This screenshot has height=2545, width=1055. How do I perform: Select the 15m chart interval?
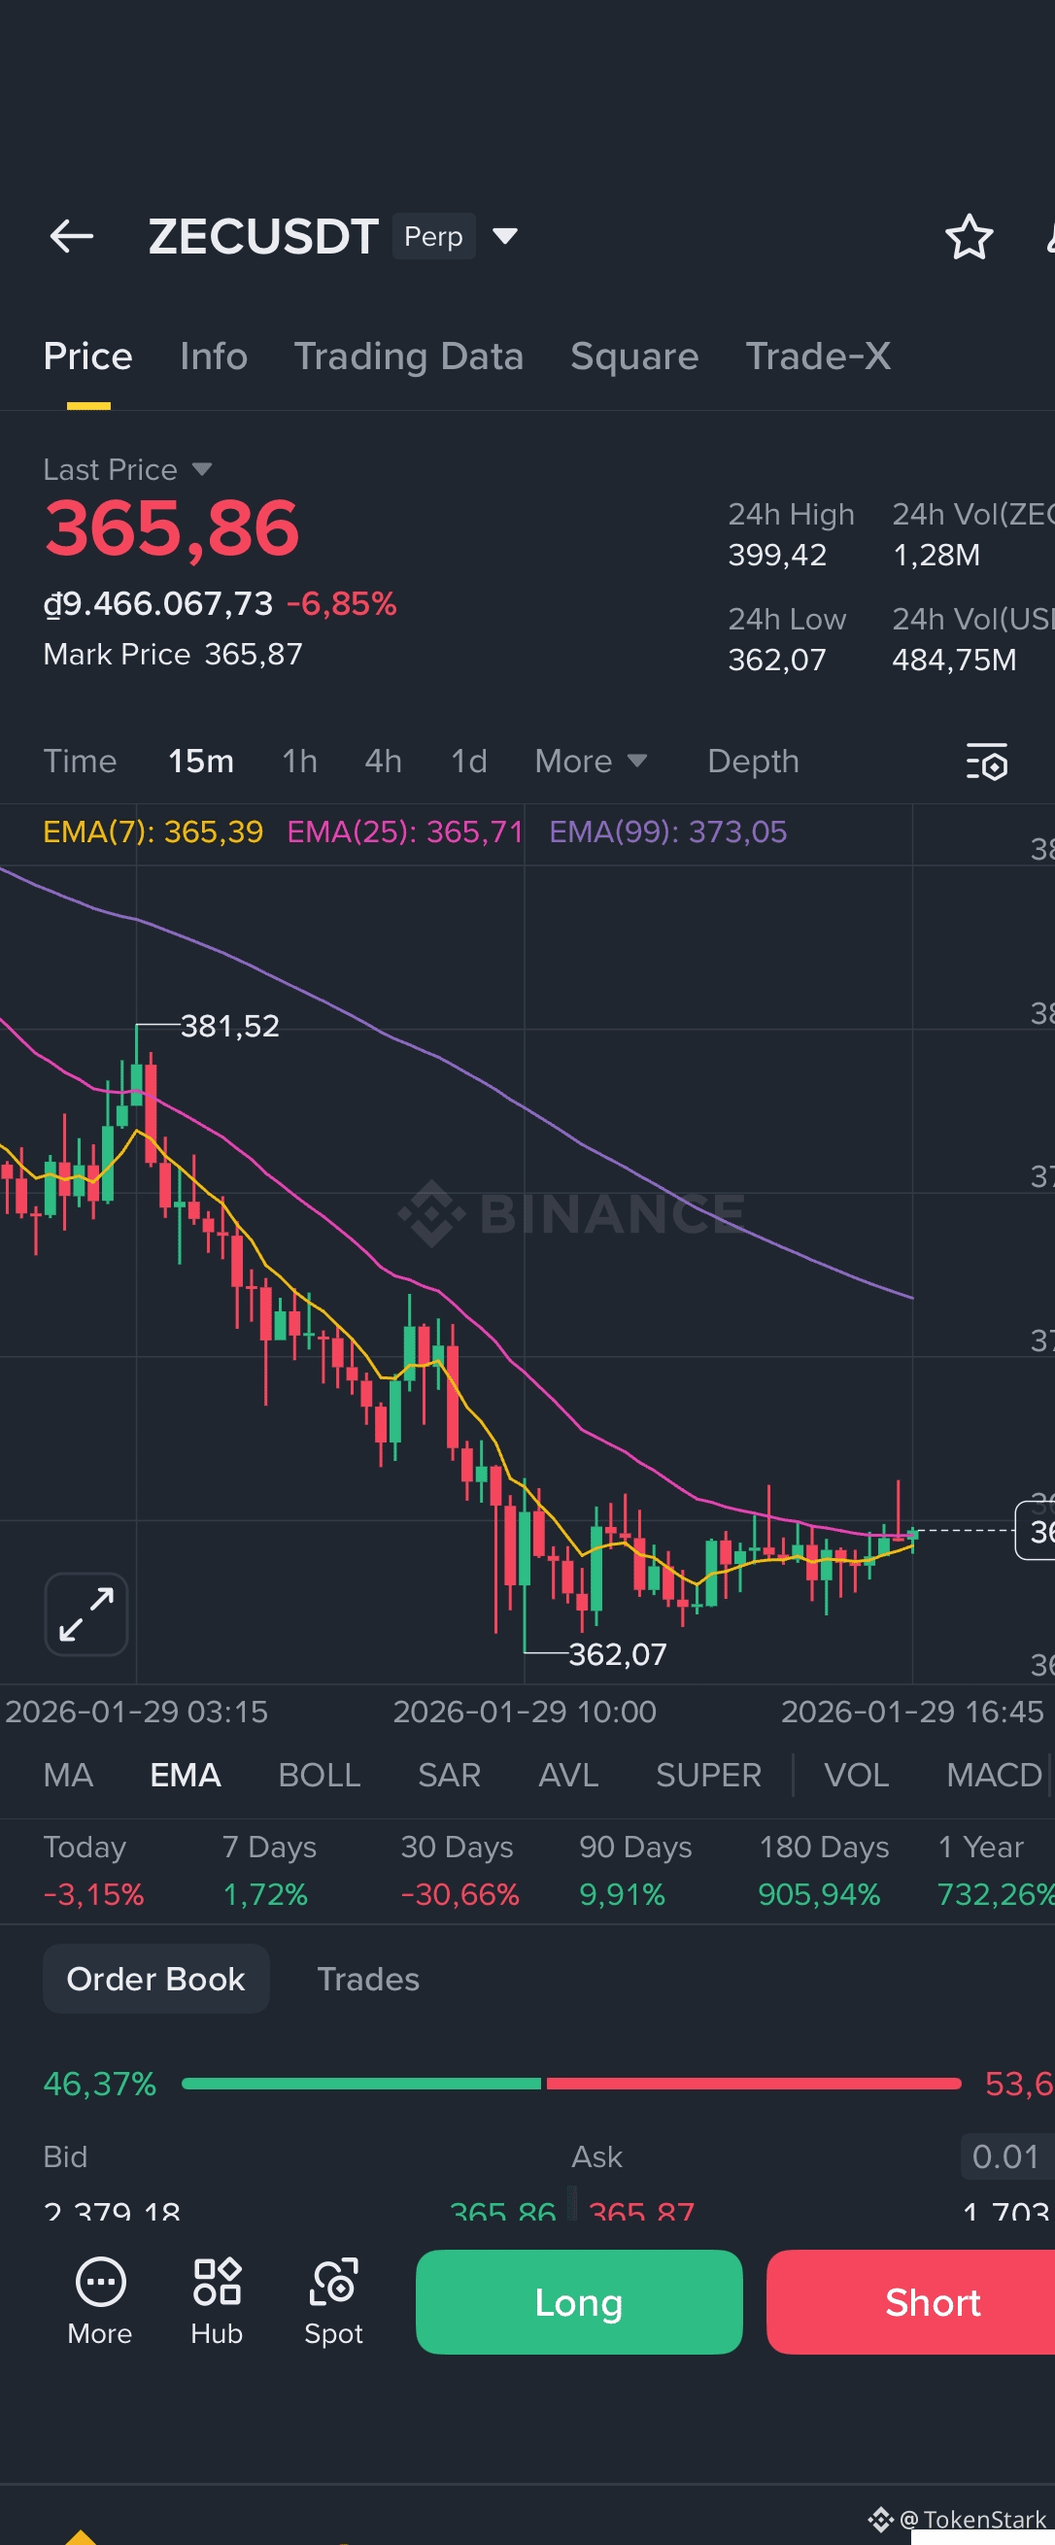point(200,761)
